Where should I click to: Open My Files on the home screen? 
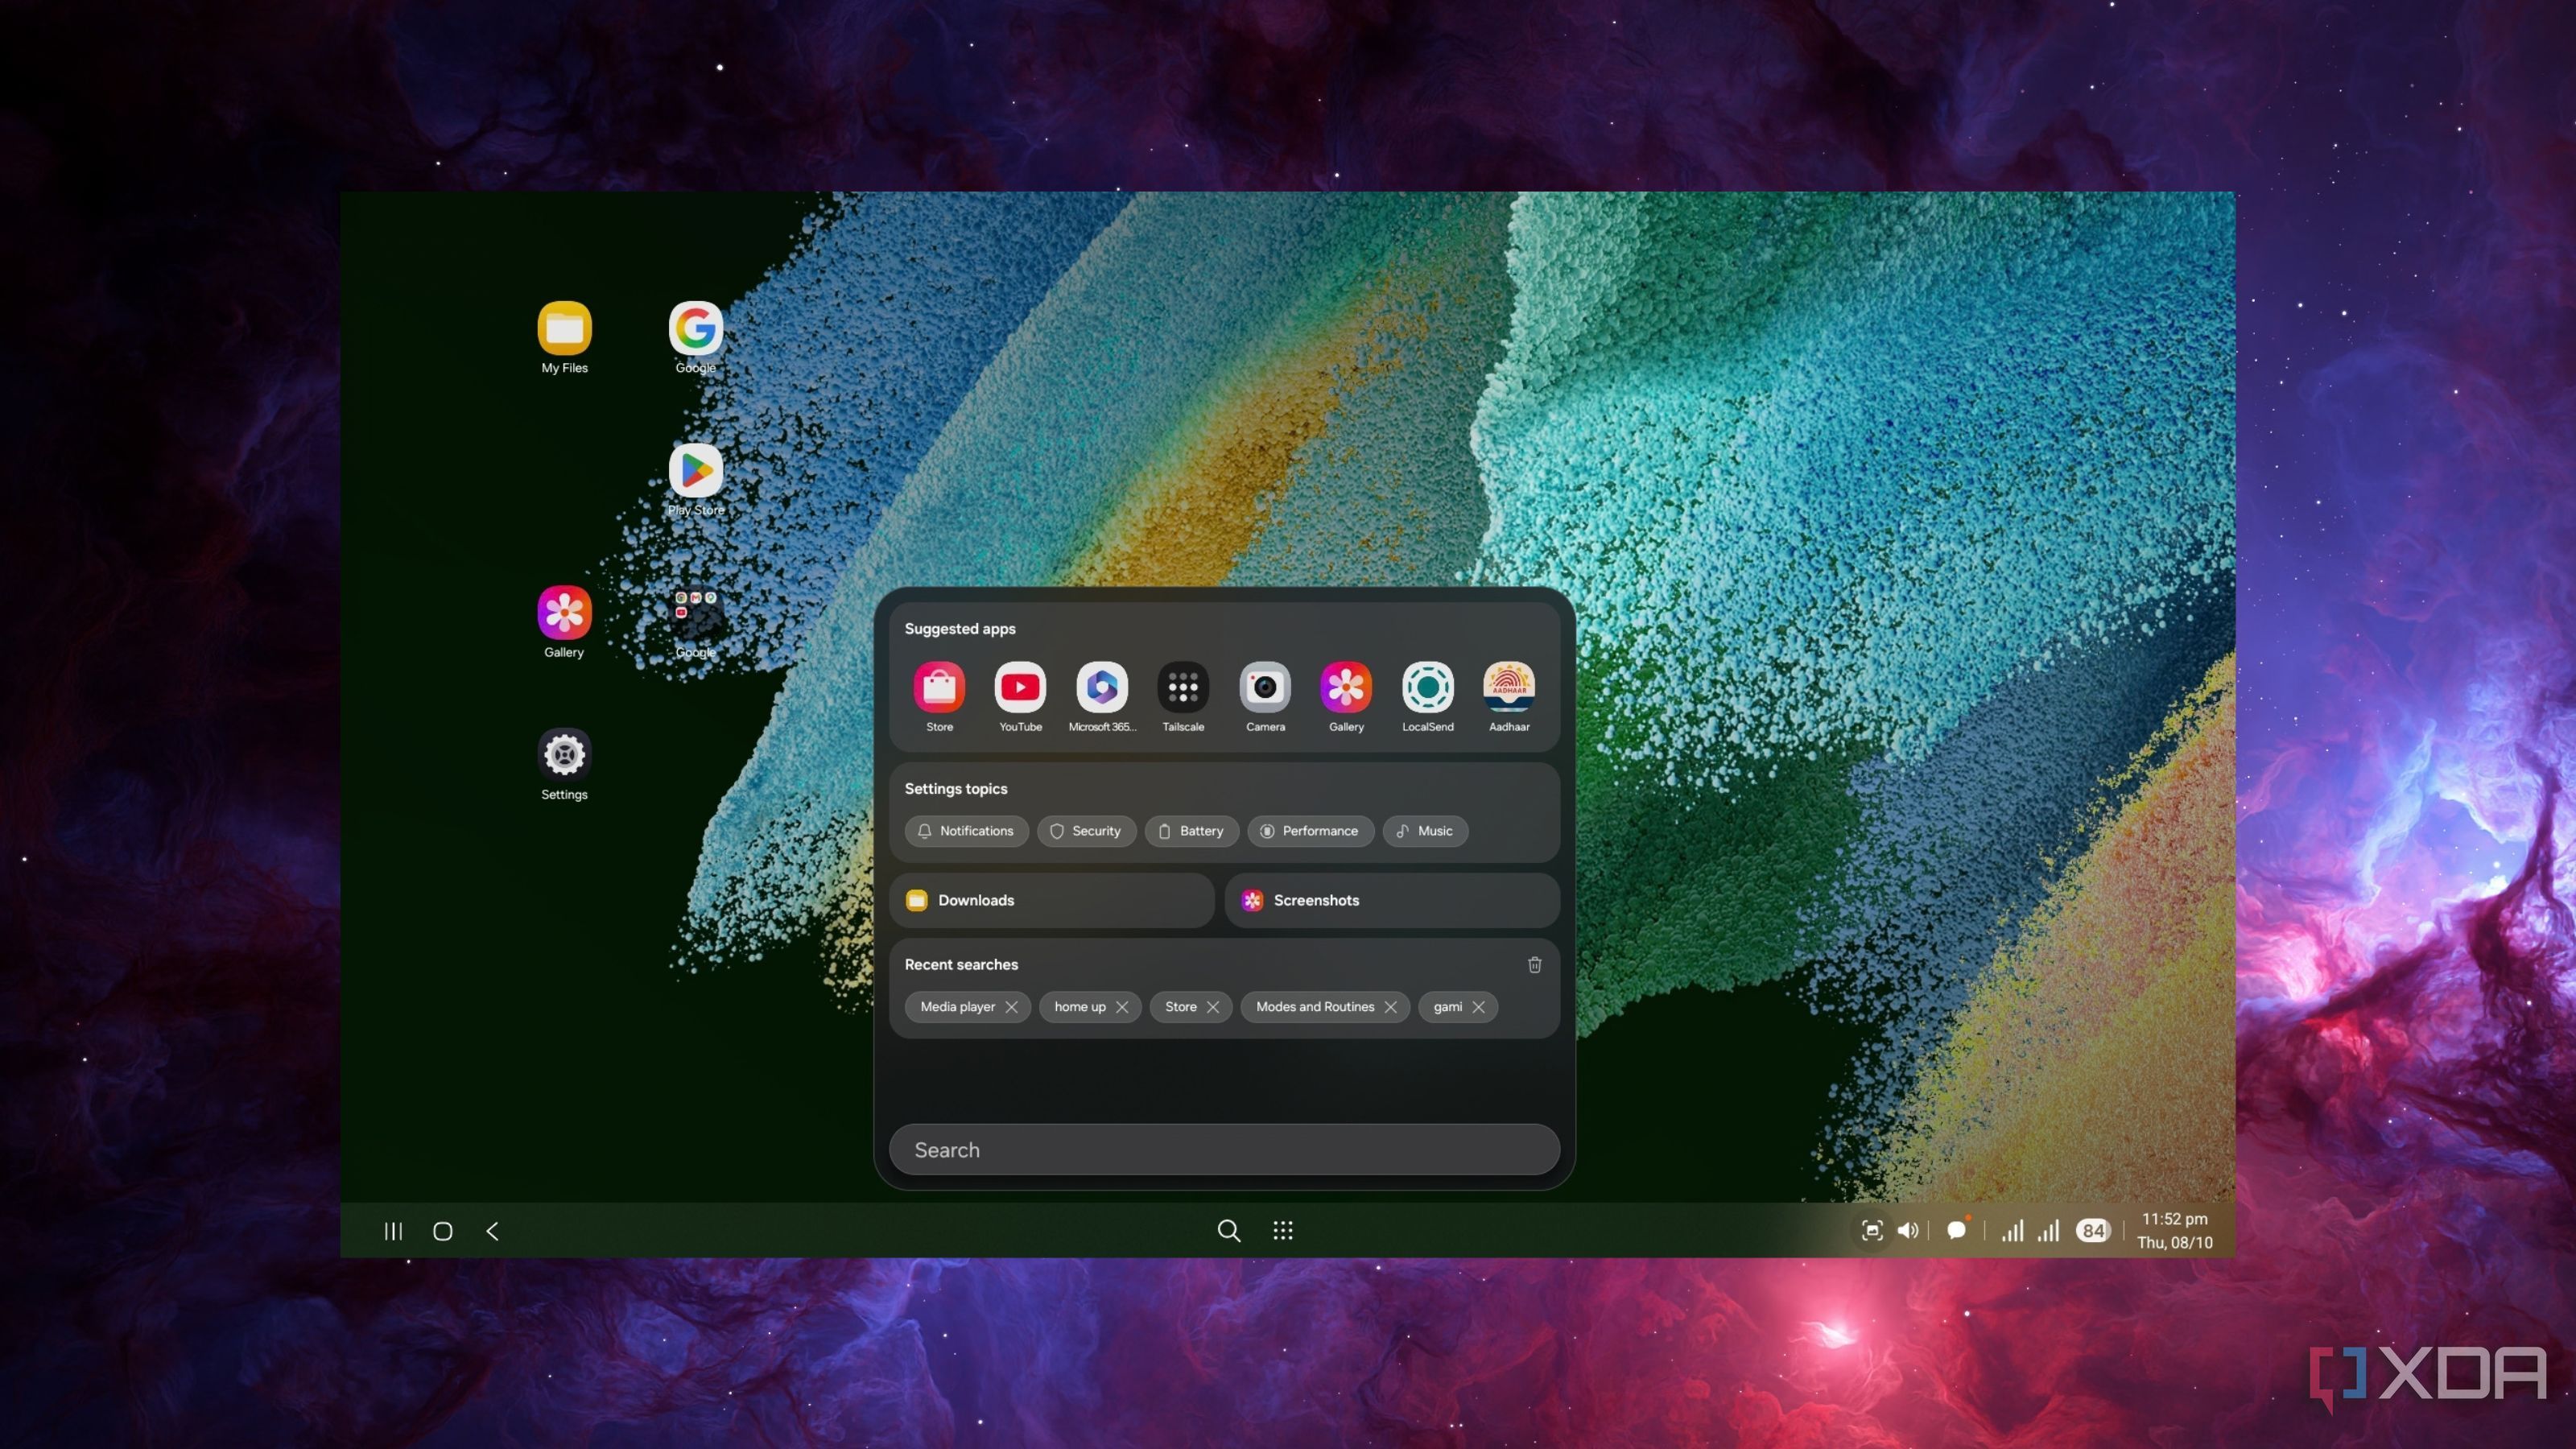564,328
